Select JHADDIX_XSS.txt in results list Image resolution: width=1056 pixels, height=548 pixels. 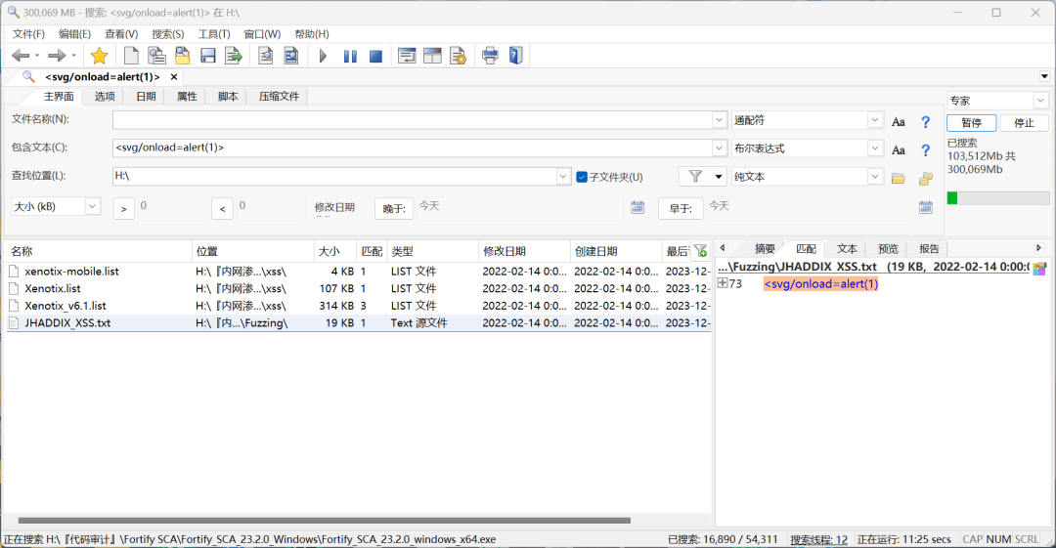coord(67,322)
